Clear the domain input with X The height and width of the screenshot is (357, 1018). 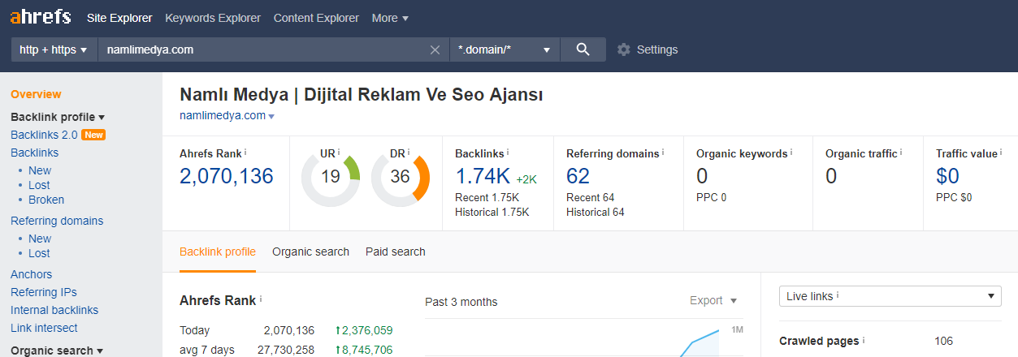[x=435, y=49]
